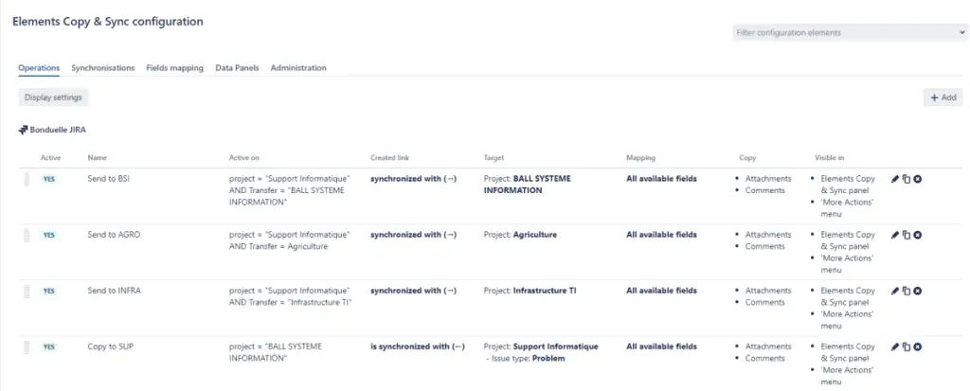Image resolution: width=970 pixels, height=391 pixels.
Task: Click pencil icon for Send to AGRO
Action: coord(895,235)
